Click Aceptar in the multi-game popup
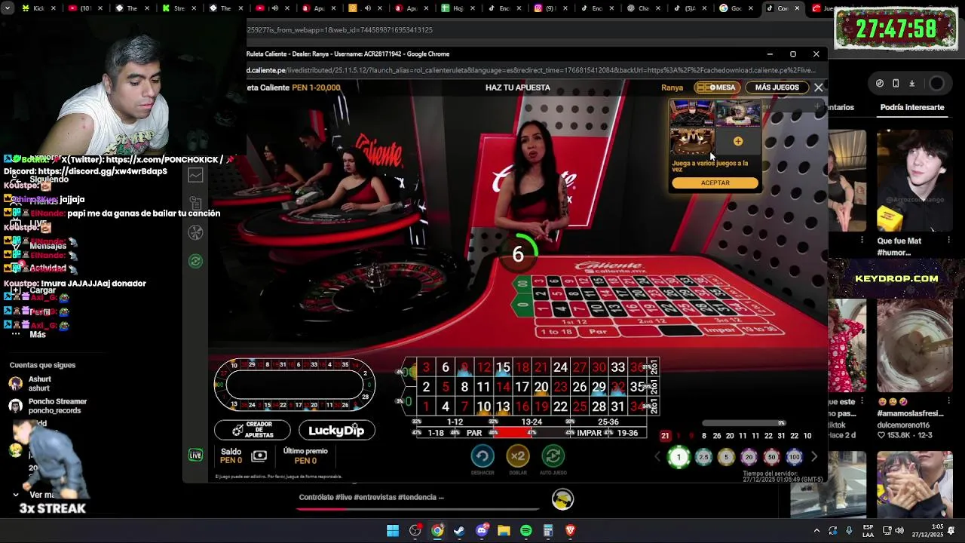 point(715,183)
